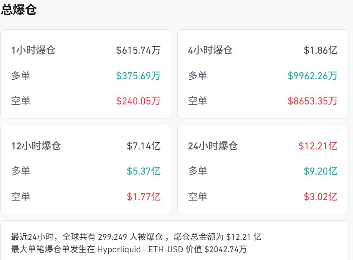Select the 1小时爆仓 card title

click(x=33, y=51)
